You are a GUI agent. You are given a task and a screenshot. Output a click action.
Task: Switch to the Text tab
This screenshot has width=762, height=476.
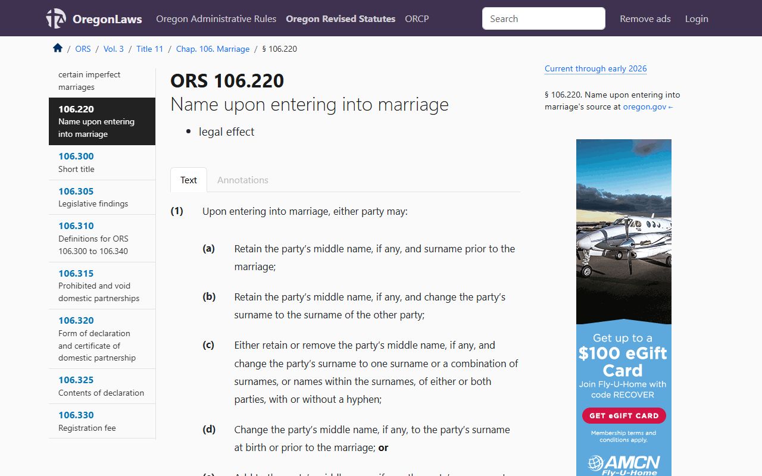(189, 180)
